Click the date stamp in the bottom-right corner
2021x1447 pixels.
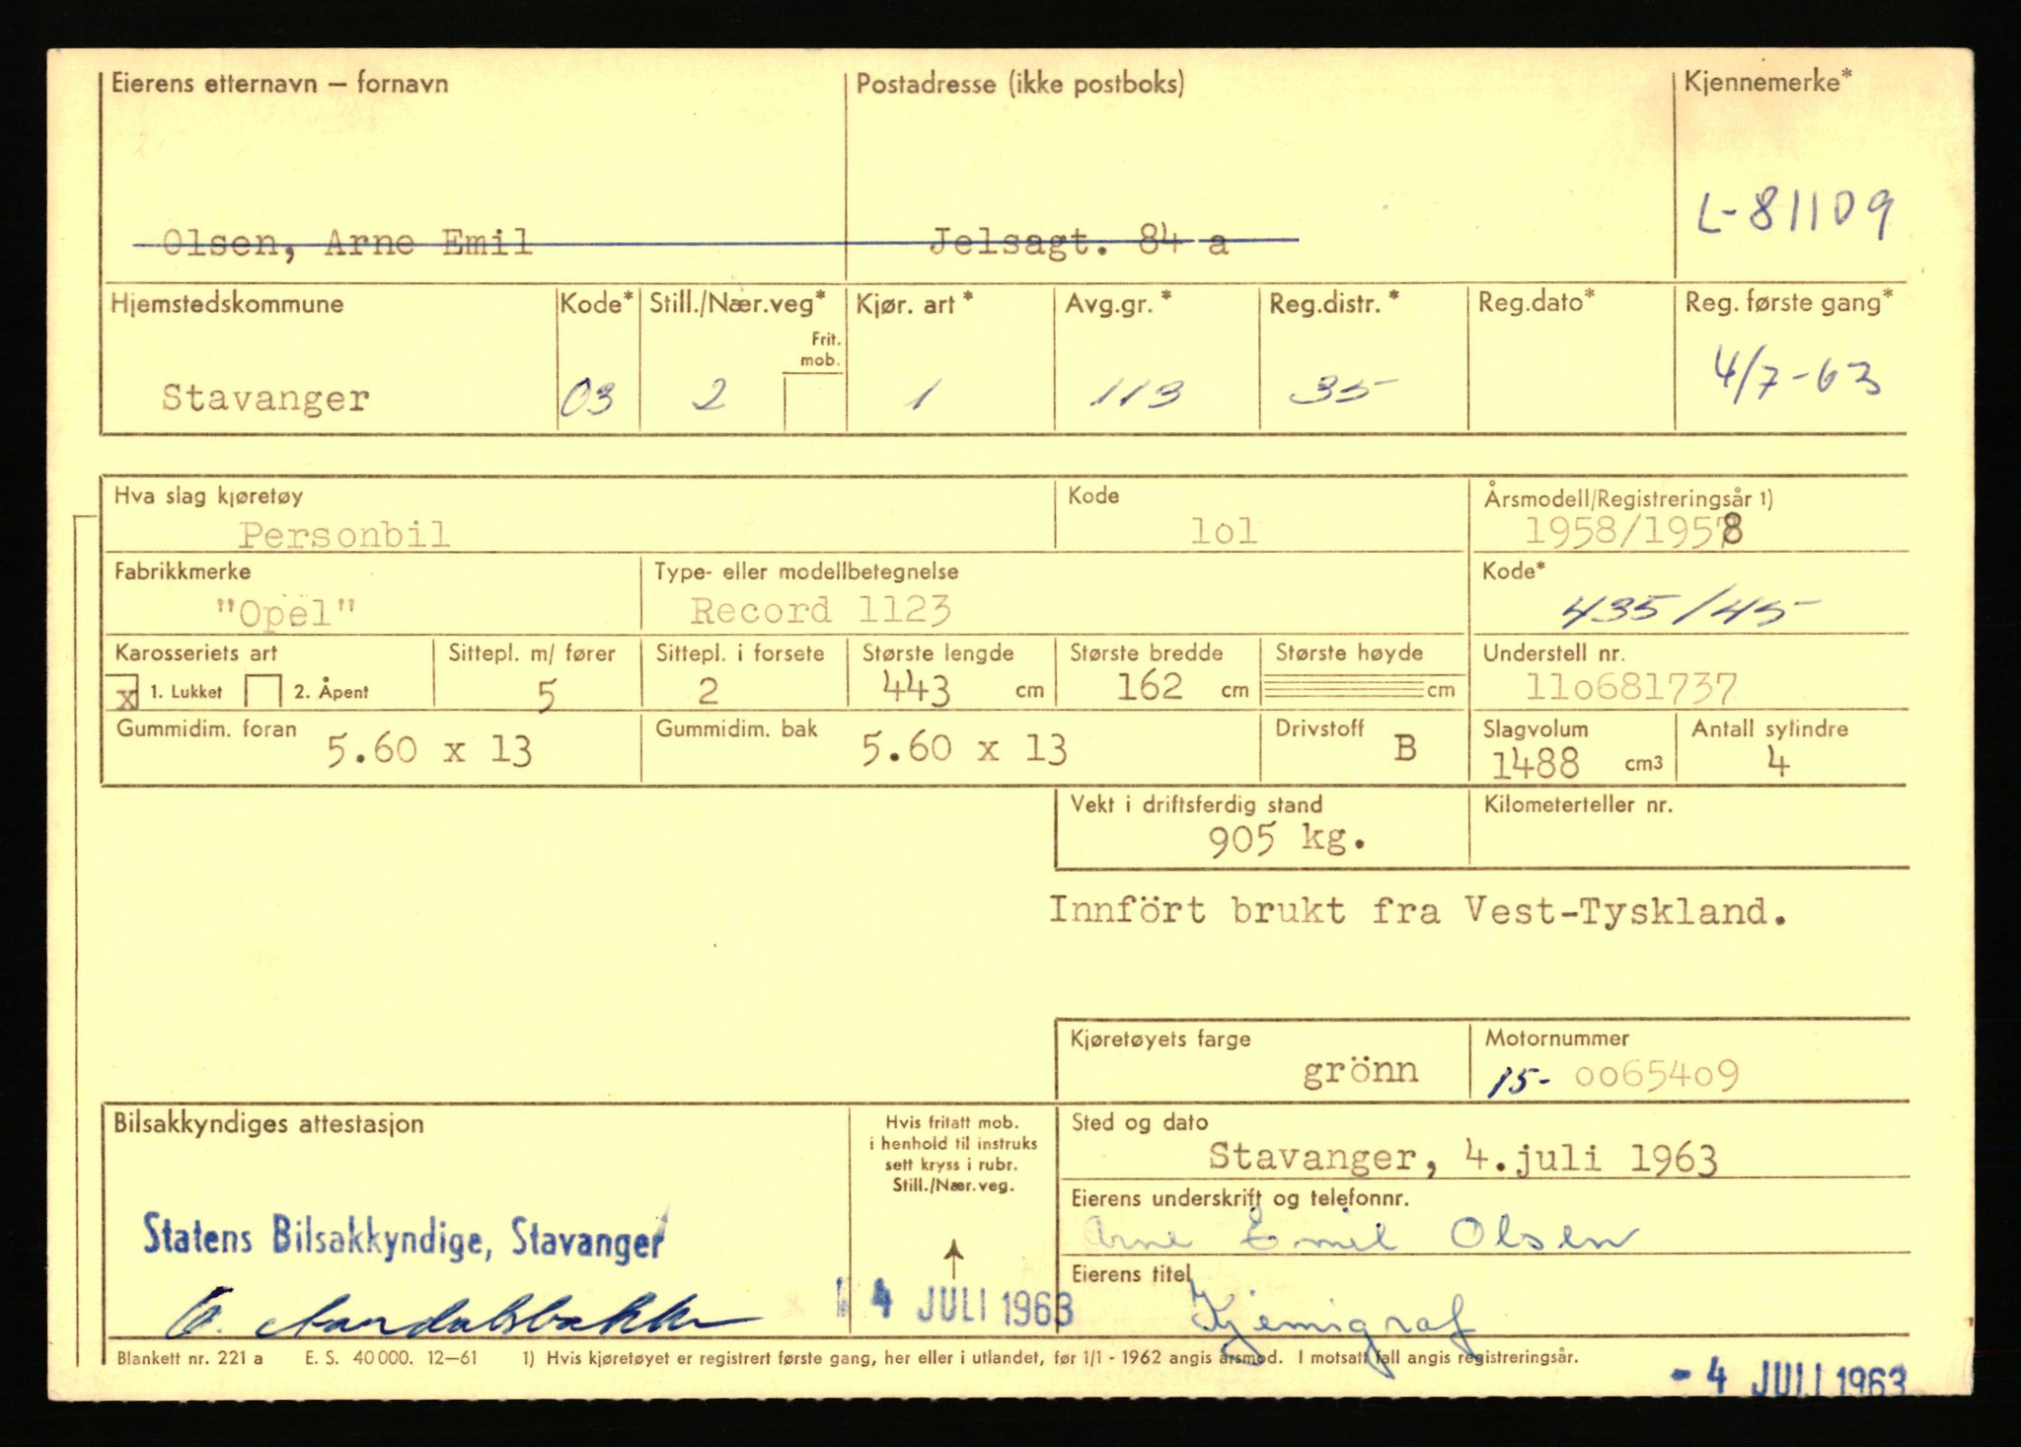point(1789,1378)
